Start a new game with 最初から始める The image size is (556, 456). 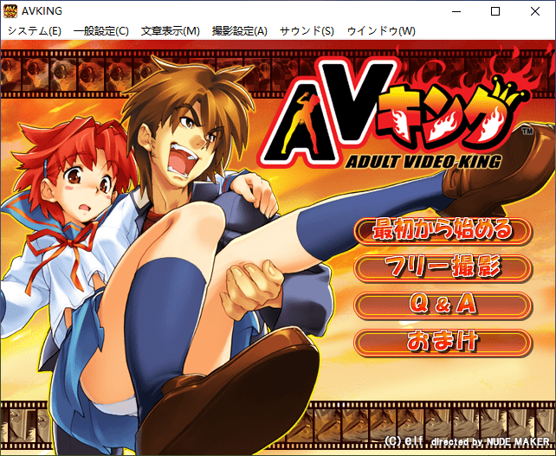pos(442,230)
